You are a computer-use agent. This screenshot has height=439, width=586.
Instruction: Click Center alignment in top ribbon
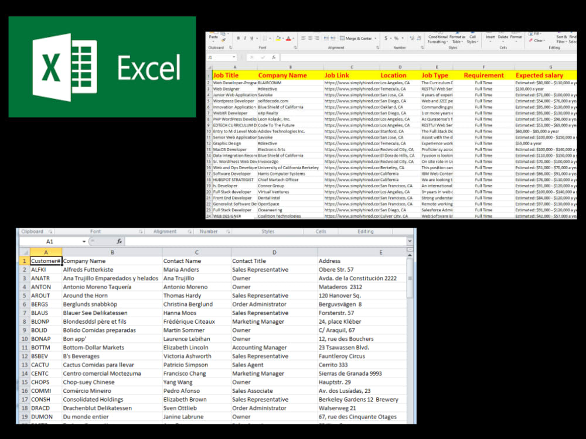(310, 38)
